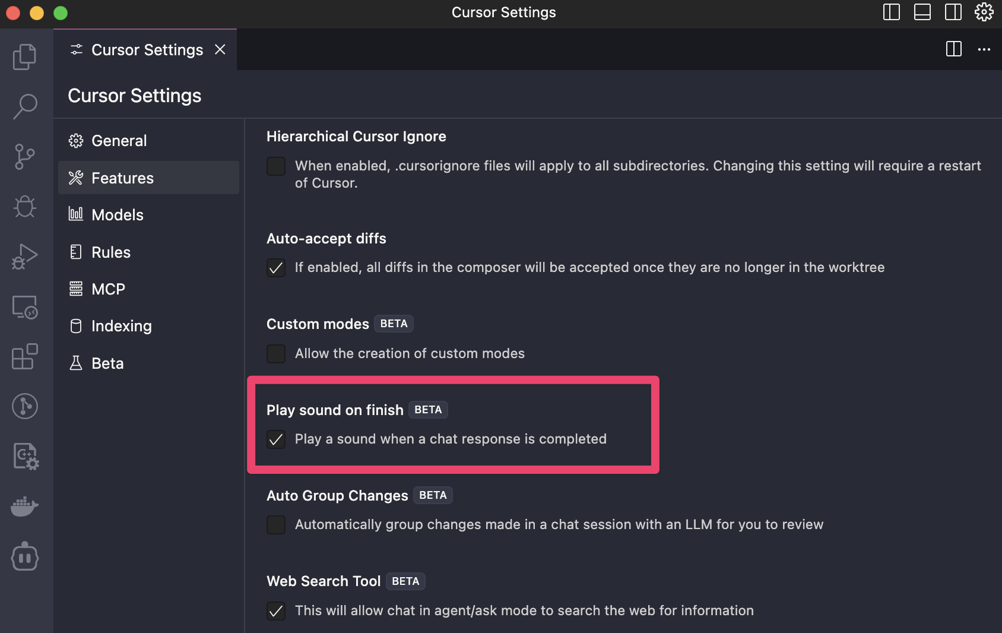Open Source Control branch icon
Image resolution: width=1002 pixels, height=633 pixels.
coord(25,157)
